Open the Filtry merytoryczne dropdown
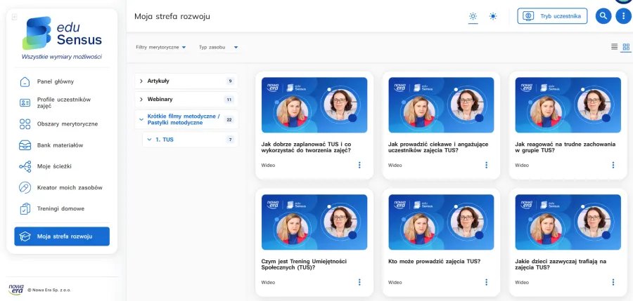Viewport: 633px width, 301px height. click(x=160, y=47)
